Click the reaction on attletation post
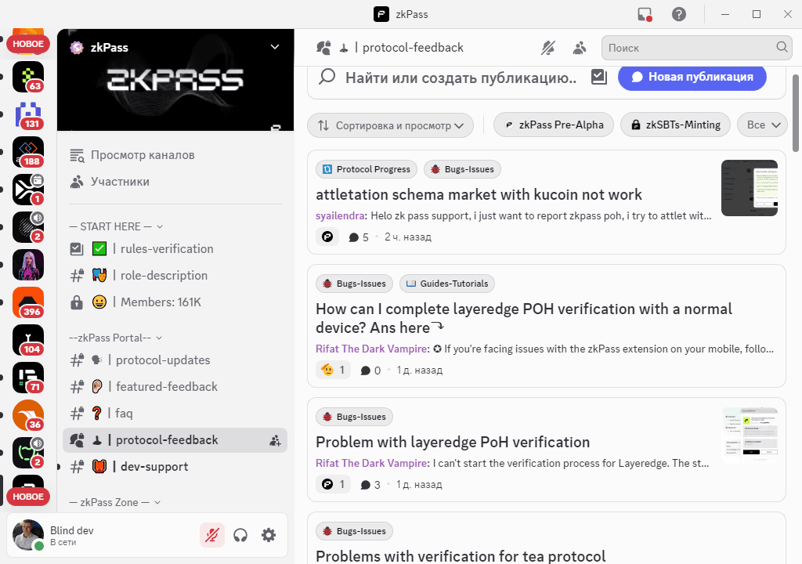Image resolution: width=802 pixels, height=564 pixels. (x=327, y=237)
